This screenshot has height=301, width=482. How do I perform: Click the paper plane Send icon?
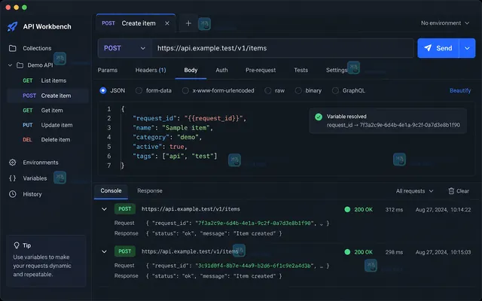[428, 48]
